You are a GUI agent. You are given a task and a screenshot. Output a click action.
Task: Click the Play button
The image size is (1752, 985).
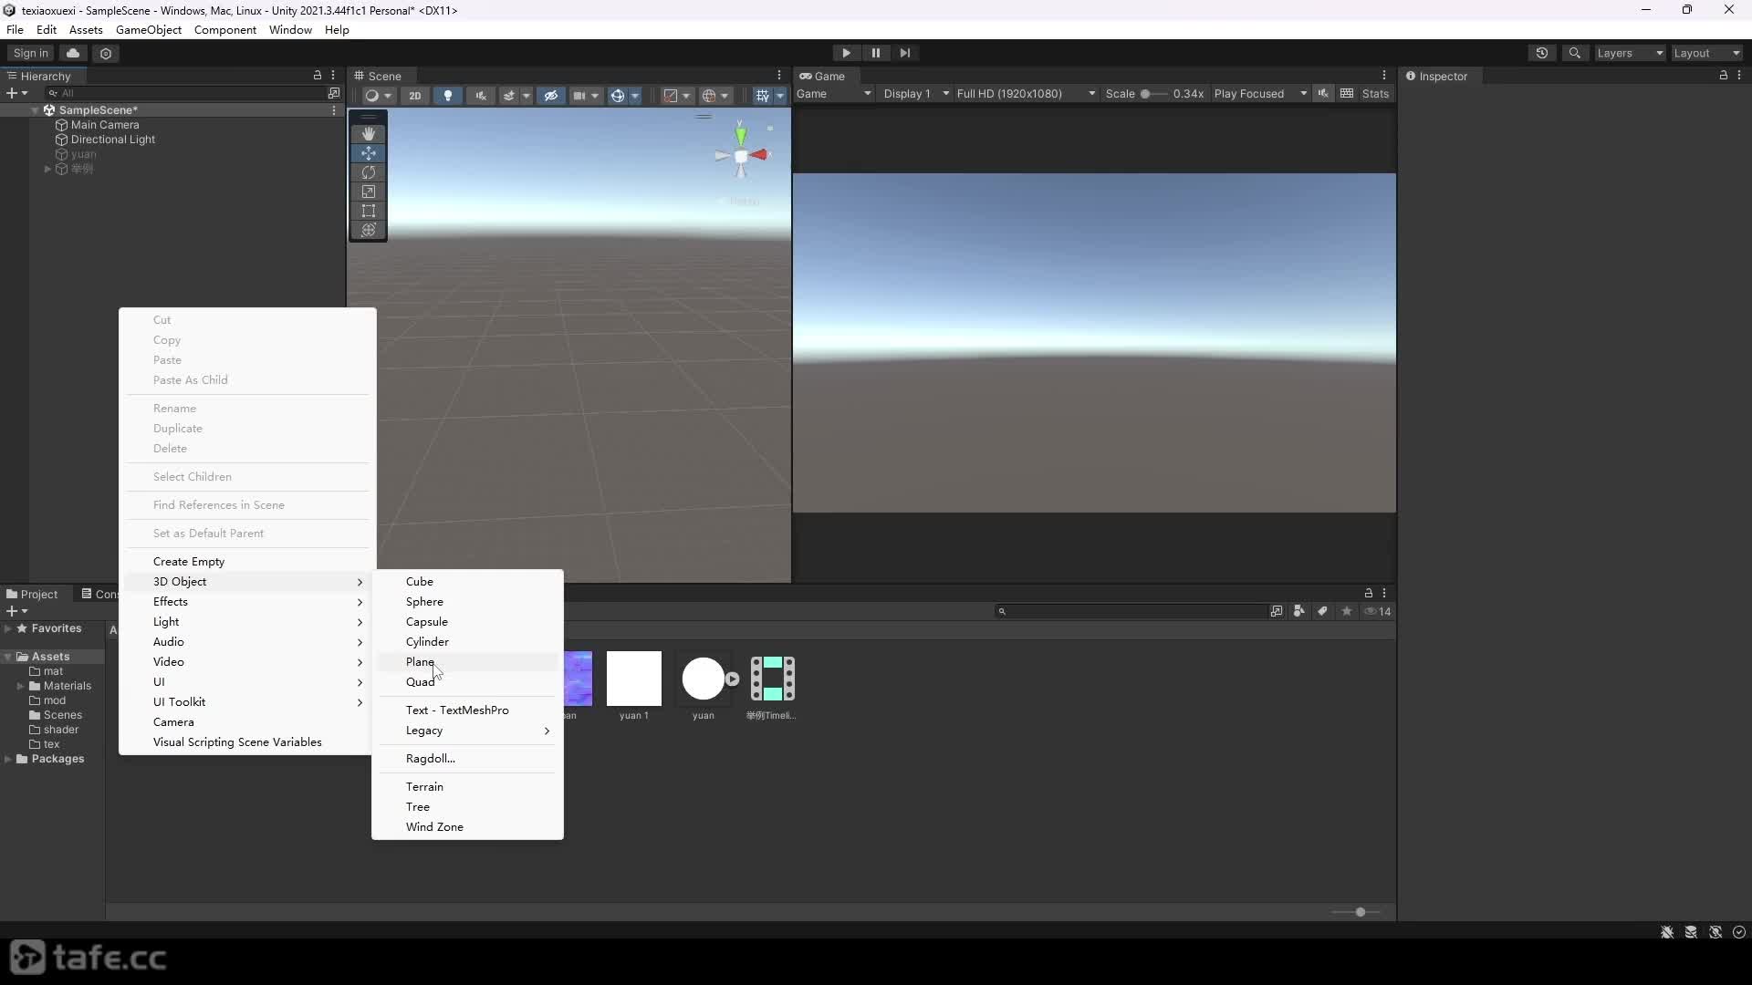tap(846, 53)
